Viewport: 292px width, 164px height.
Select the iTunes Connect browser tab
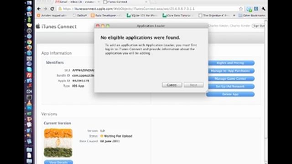pos(125,2)
